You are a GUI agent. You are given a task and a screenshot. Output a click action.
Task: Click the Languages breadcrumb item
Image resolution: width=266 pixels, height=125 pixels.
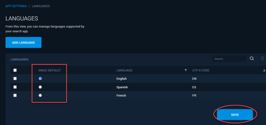[x=41, y=6]
